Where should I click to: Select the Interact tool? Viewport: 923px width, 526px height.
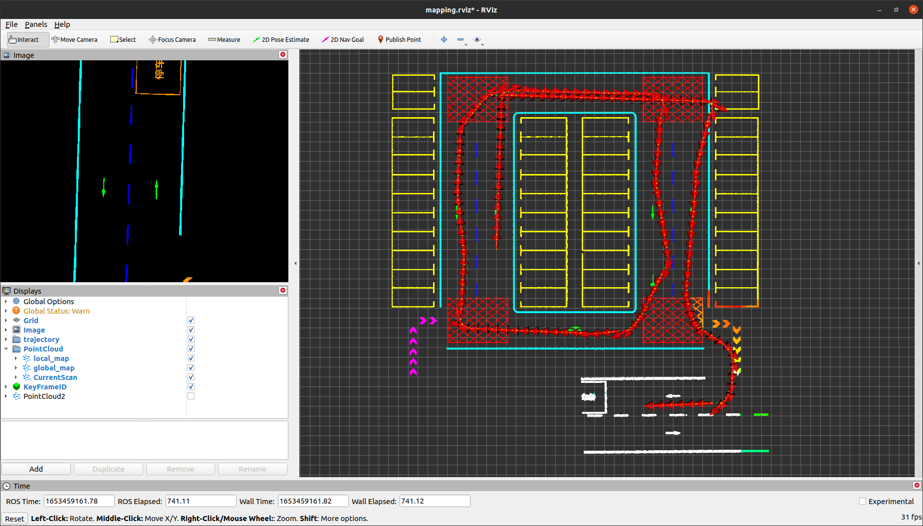28,39
